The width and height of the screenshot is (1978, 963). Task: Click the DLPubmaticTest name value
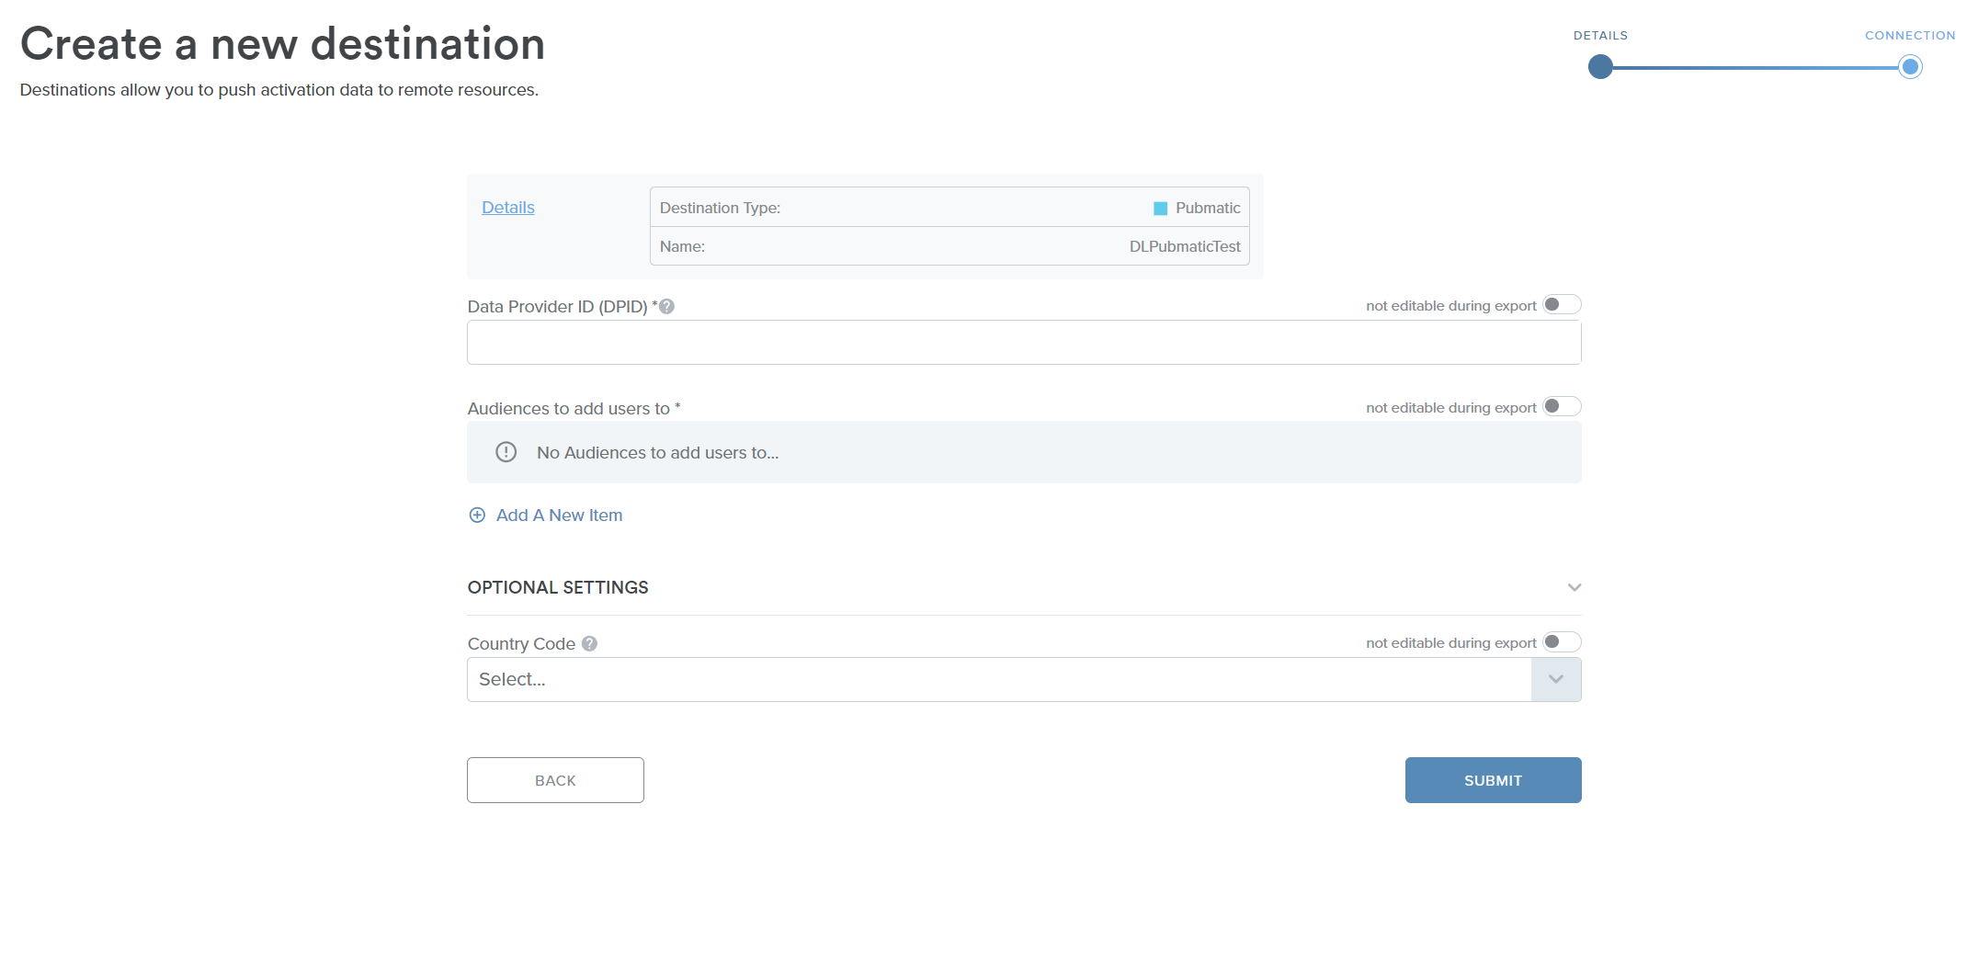coord(1185,246)
